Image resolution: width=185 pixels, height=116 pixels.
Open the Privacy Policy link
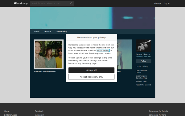(x=103, y=50)
